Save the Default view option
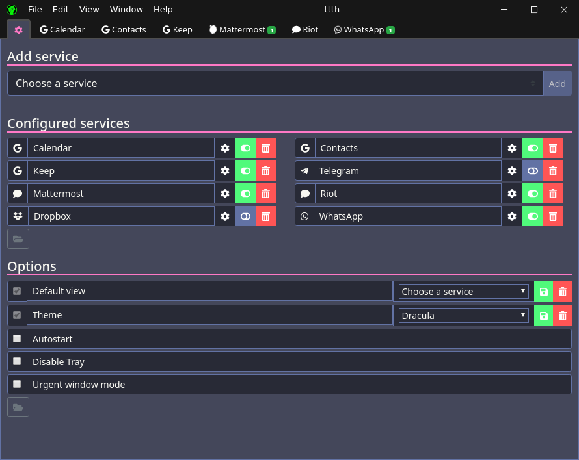 point(544,292)
